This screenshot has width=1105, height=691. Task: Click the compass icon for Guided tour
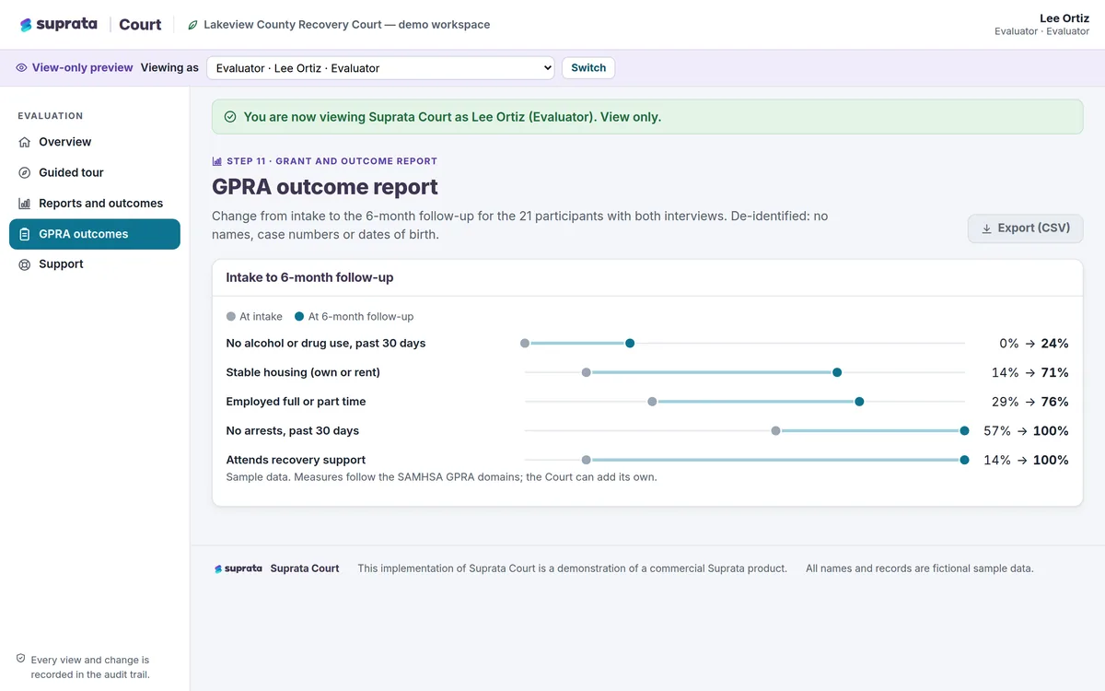(25, 172)
